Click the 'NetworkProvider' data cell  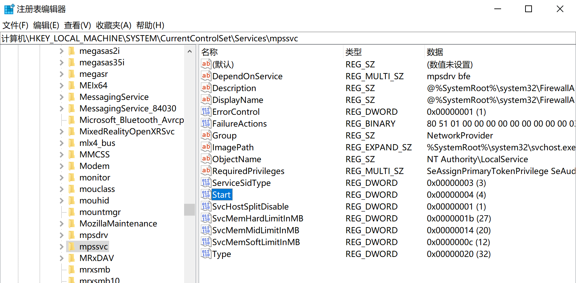pos(460,135)
